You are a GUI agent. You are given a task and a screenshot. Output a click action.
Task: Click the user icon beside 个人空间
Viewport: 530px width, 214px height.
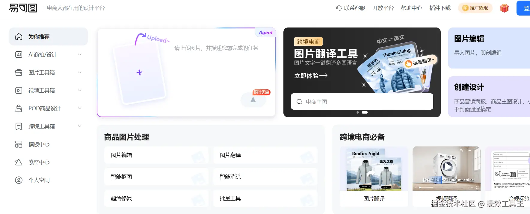[19, 180]
